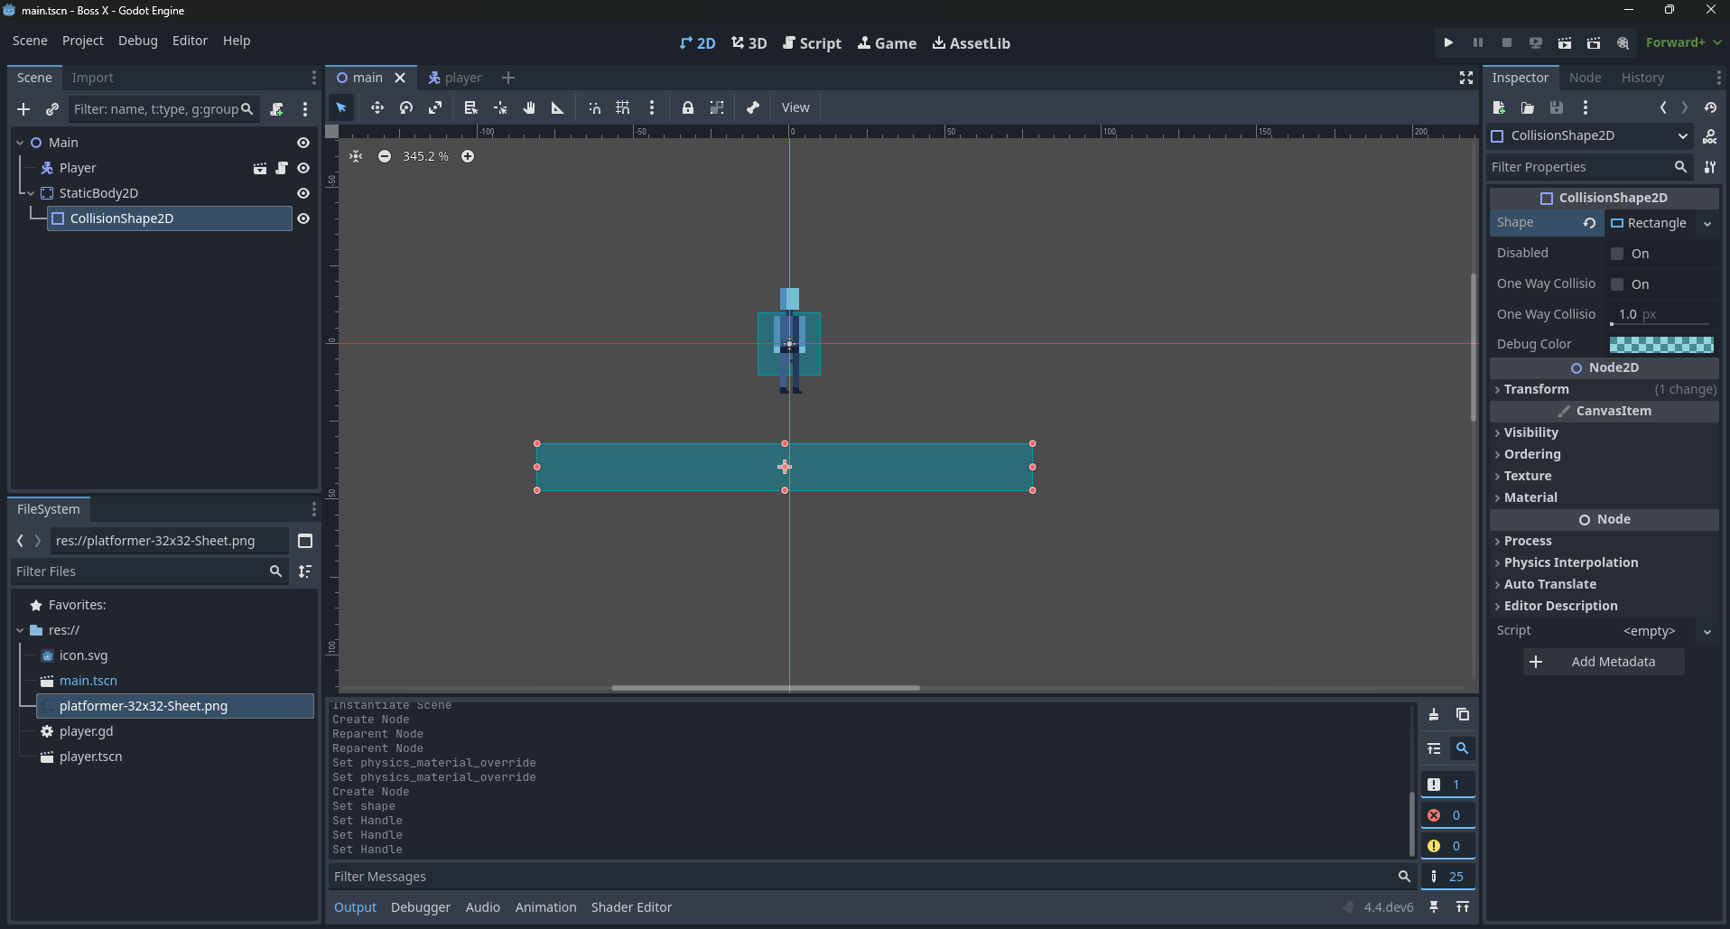1730x929 pixels.
Task: Enable the Disabled checkbox
Action: (x=1617, y=254)
